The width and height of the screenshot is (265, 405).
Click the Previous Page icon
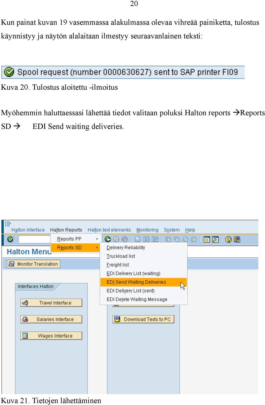(176, 239)
